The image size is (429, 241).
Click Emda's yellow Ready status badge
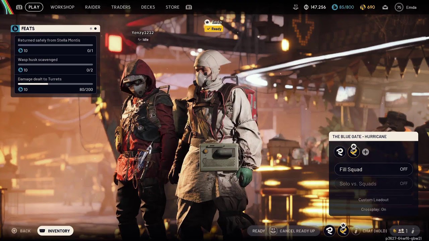point(214,29)
